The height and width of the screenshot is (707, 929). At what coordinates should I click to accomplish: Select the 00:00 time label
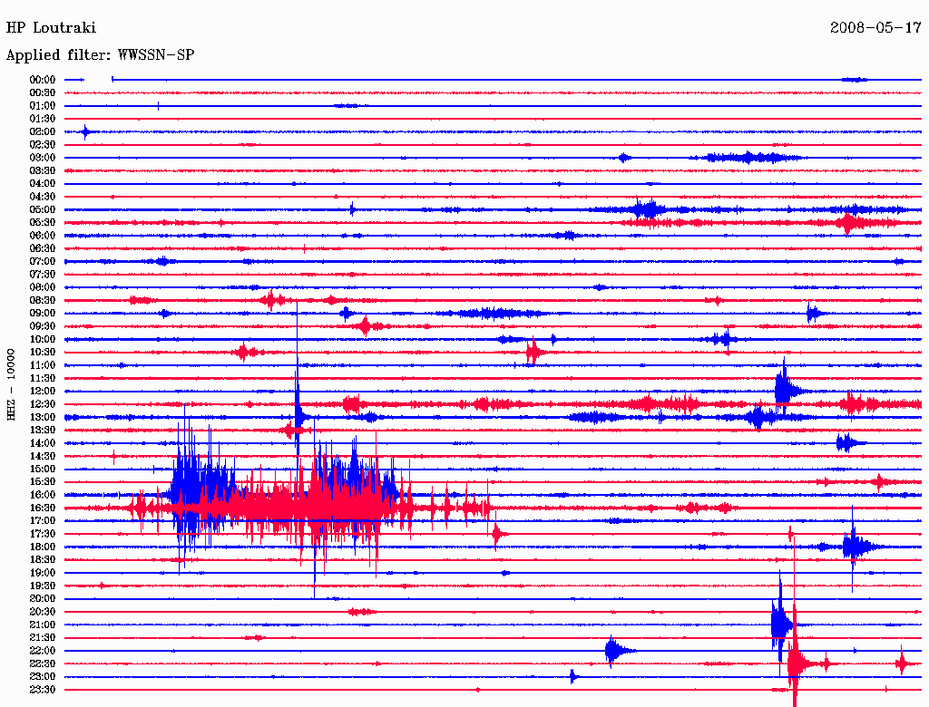coord(43,80)
